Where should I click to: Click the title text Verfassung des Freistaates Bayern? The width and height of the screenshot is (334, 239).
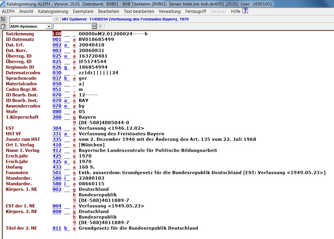click(x=121, y=134)
